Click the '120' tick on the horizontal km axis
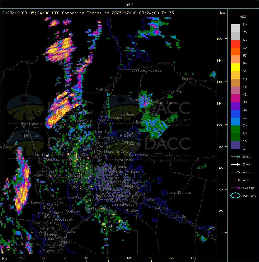259x262 pixels. pos(193,258)
